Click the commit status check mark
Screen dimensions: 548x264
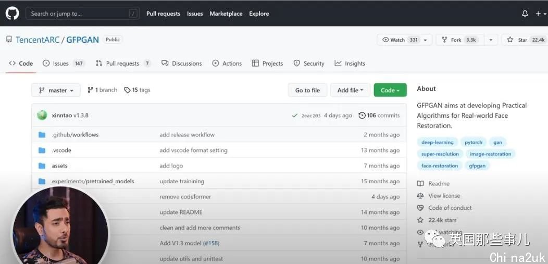point(295,116)
